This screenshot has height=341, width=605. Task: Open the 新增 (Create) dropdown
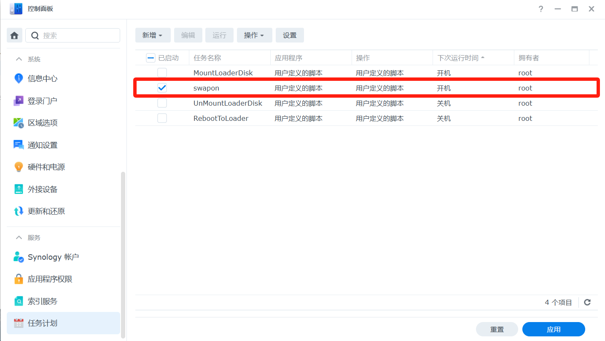click(153, 35)
